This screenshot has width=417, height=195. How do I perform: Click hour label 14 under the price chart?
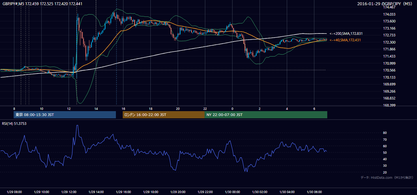[96, 109]
